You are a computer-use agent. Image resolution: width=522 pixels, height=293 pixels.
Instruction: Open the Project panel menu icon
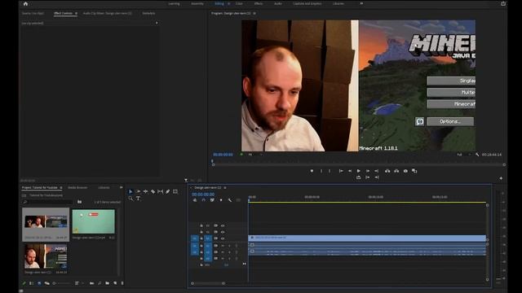[x=61, y=188]
